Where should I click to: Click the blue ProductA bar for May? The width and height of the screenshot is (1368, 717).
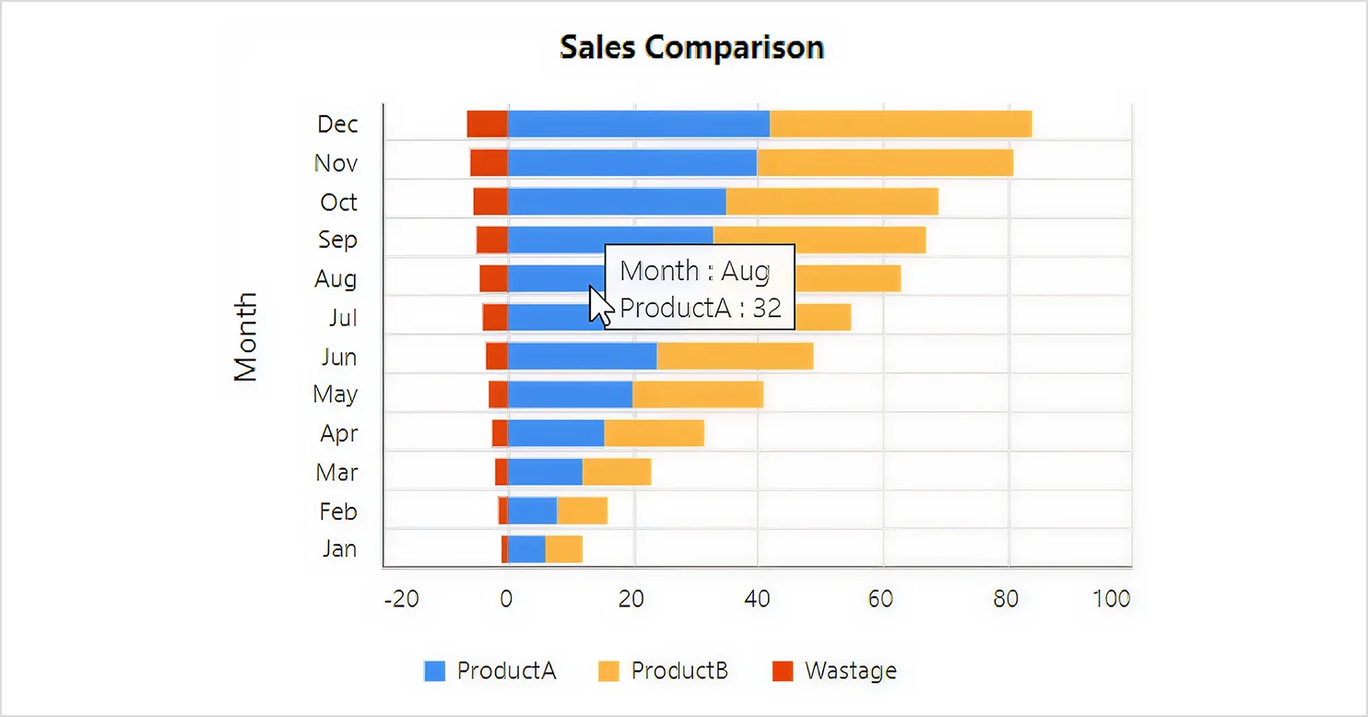click(570, 394)
